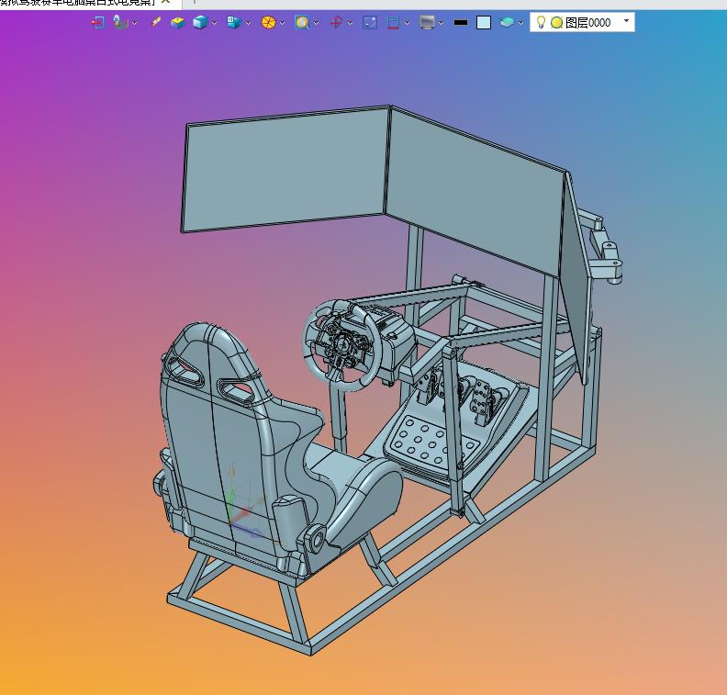Click the zoom magnifier icon
This screenshot has width=727, height=695.
coord(302,22)
